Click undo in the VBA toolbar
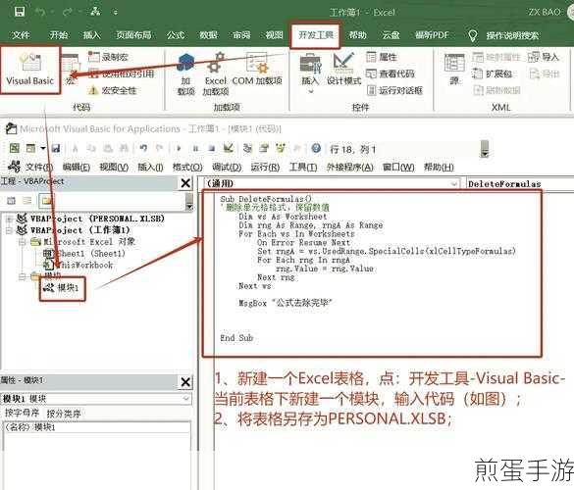574x490 pixels. [x=143, y=148]
